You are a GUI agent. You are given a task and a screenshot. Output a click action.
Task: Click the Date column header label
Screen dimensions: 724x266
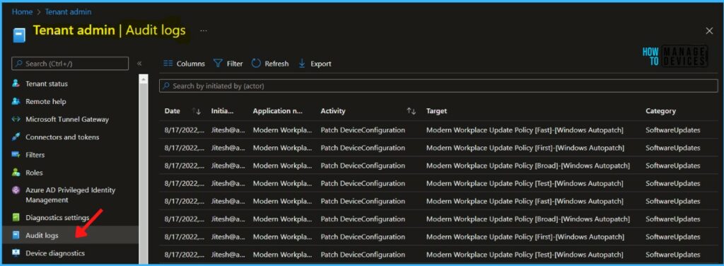[x=173, y=111]
